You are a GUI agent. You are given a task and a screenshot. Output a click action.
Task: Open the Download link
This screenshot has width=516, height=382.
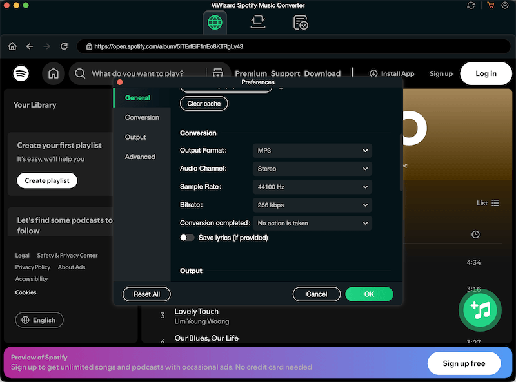[322, 73]
